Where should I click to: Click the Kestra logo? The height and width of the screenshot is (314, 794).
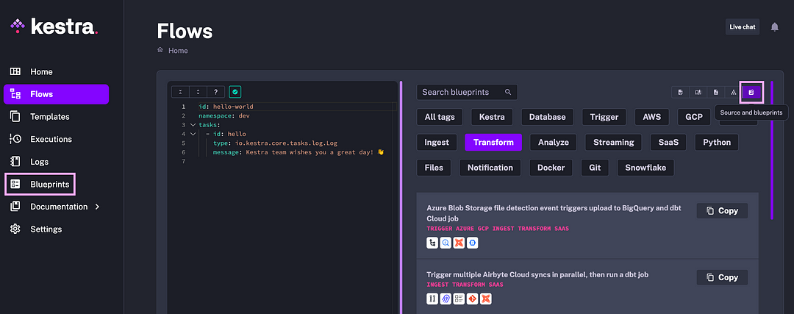point(54,27)
